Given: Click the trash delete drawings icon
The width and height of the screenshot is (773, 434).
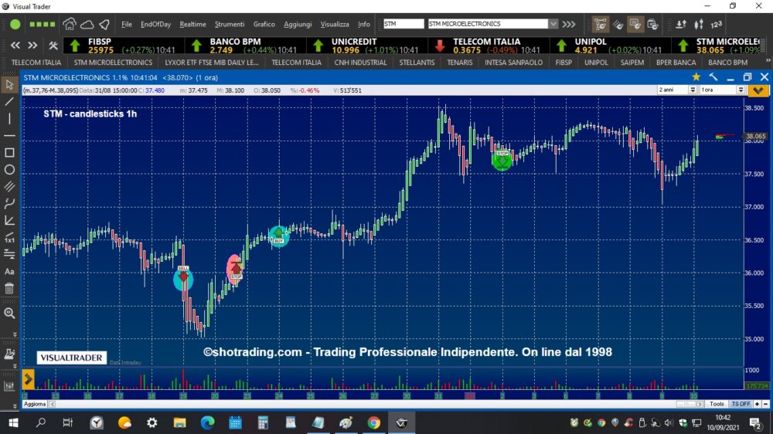Looking at the screenshot, I should click(x=9, y=289).
